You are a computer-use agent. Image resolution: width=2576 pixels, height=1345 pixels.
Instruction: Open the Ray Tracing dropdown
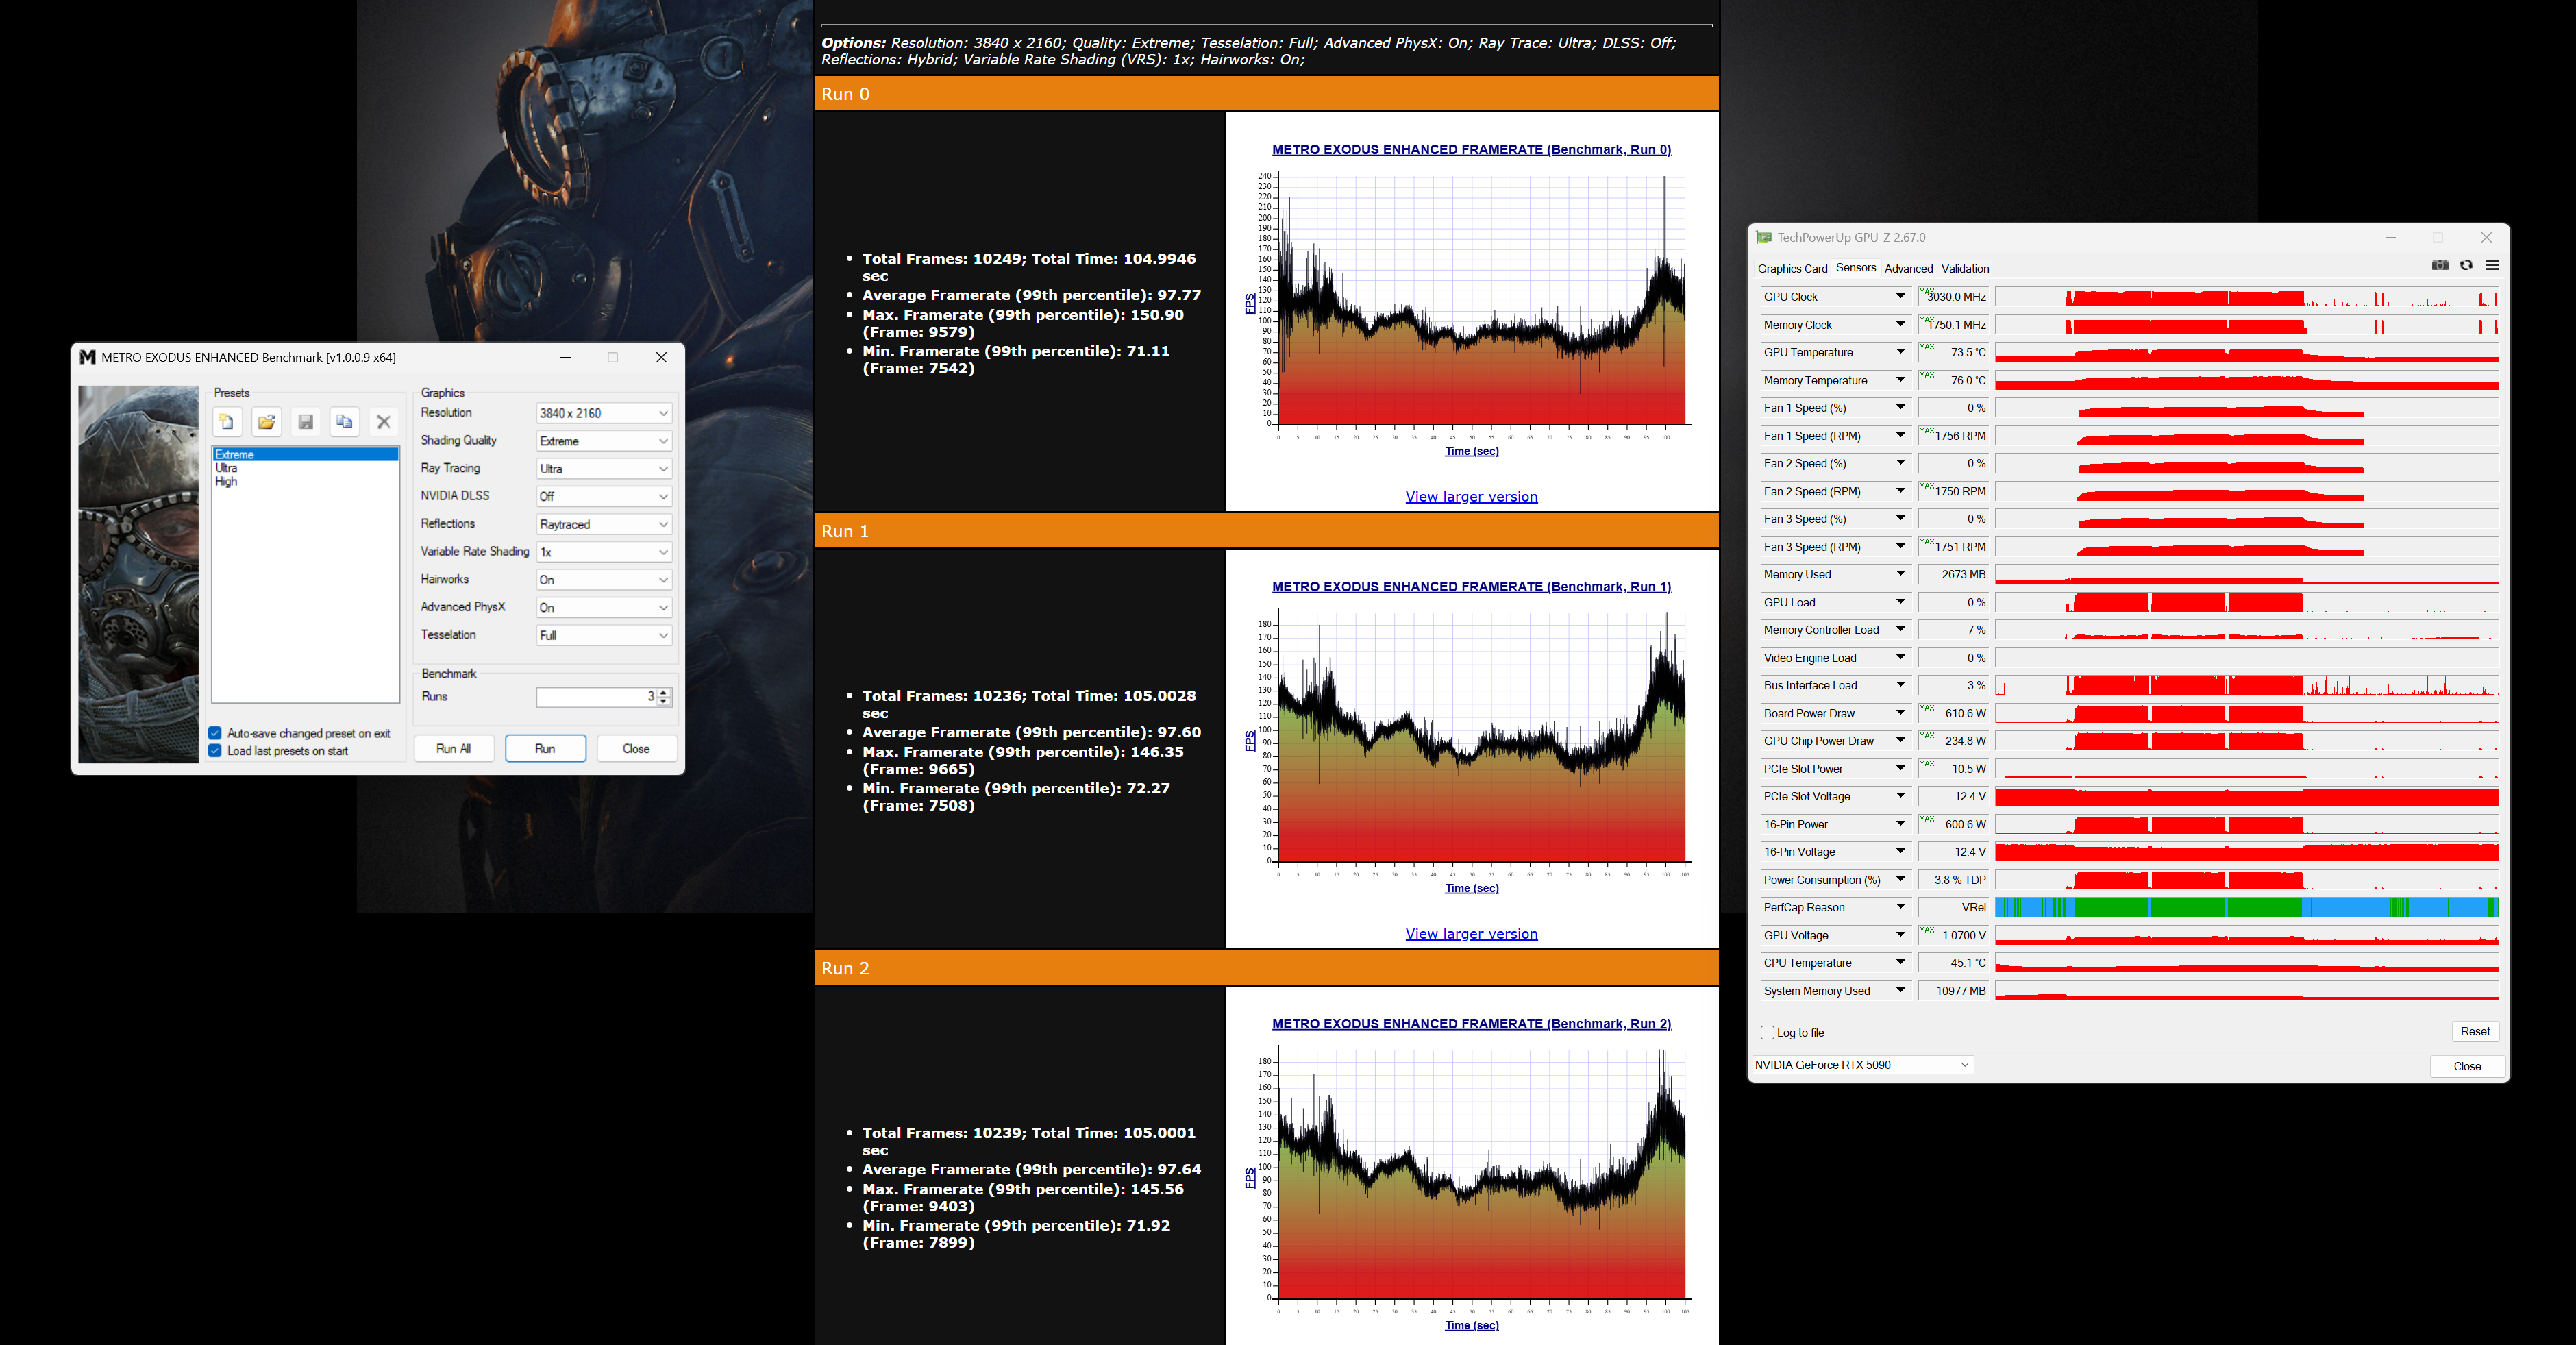(604, 469)
